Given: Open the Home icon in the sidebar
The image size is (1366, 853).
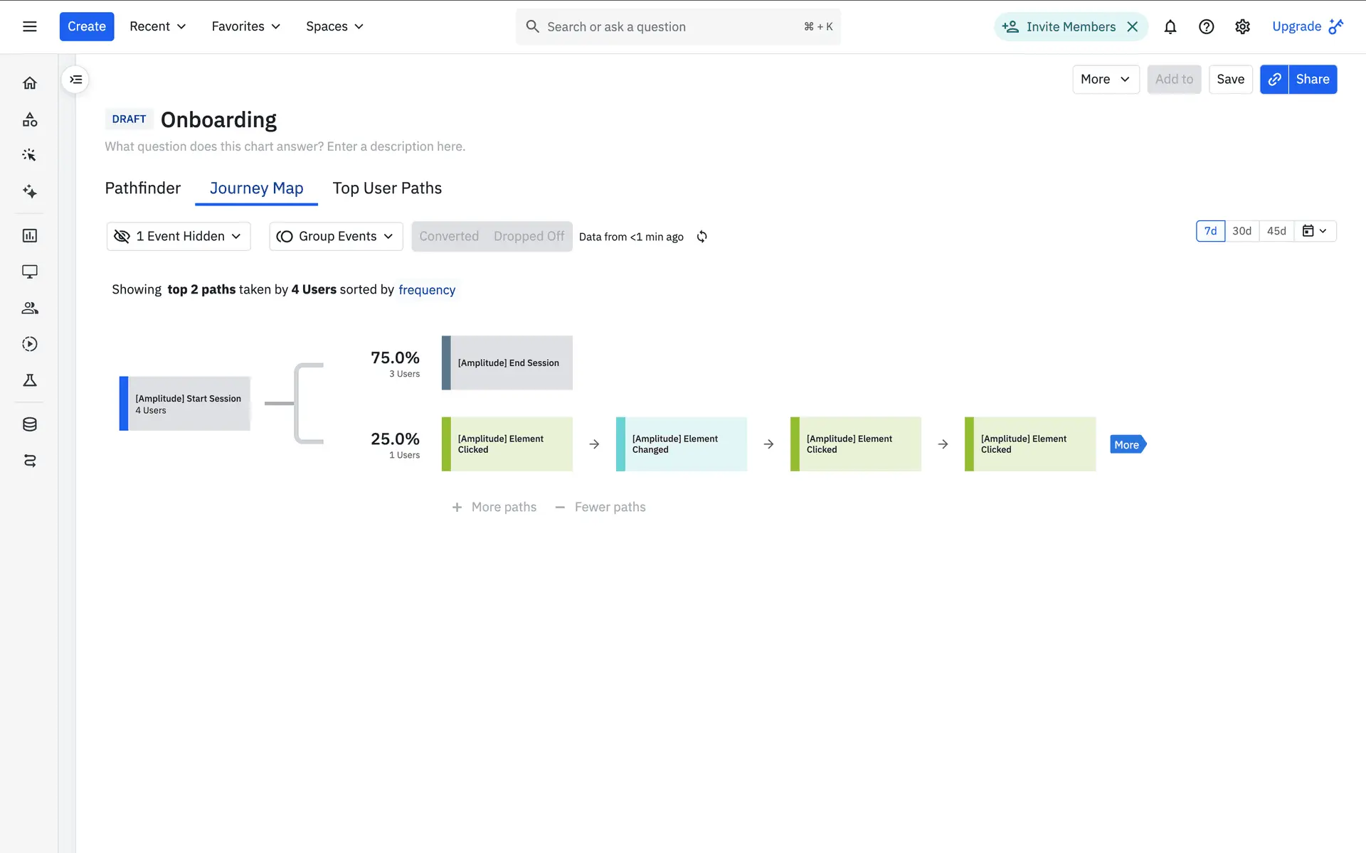Looking at the screenshot, I should (x=29, y=83).
